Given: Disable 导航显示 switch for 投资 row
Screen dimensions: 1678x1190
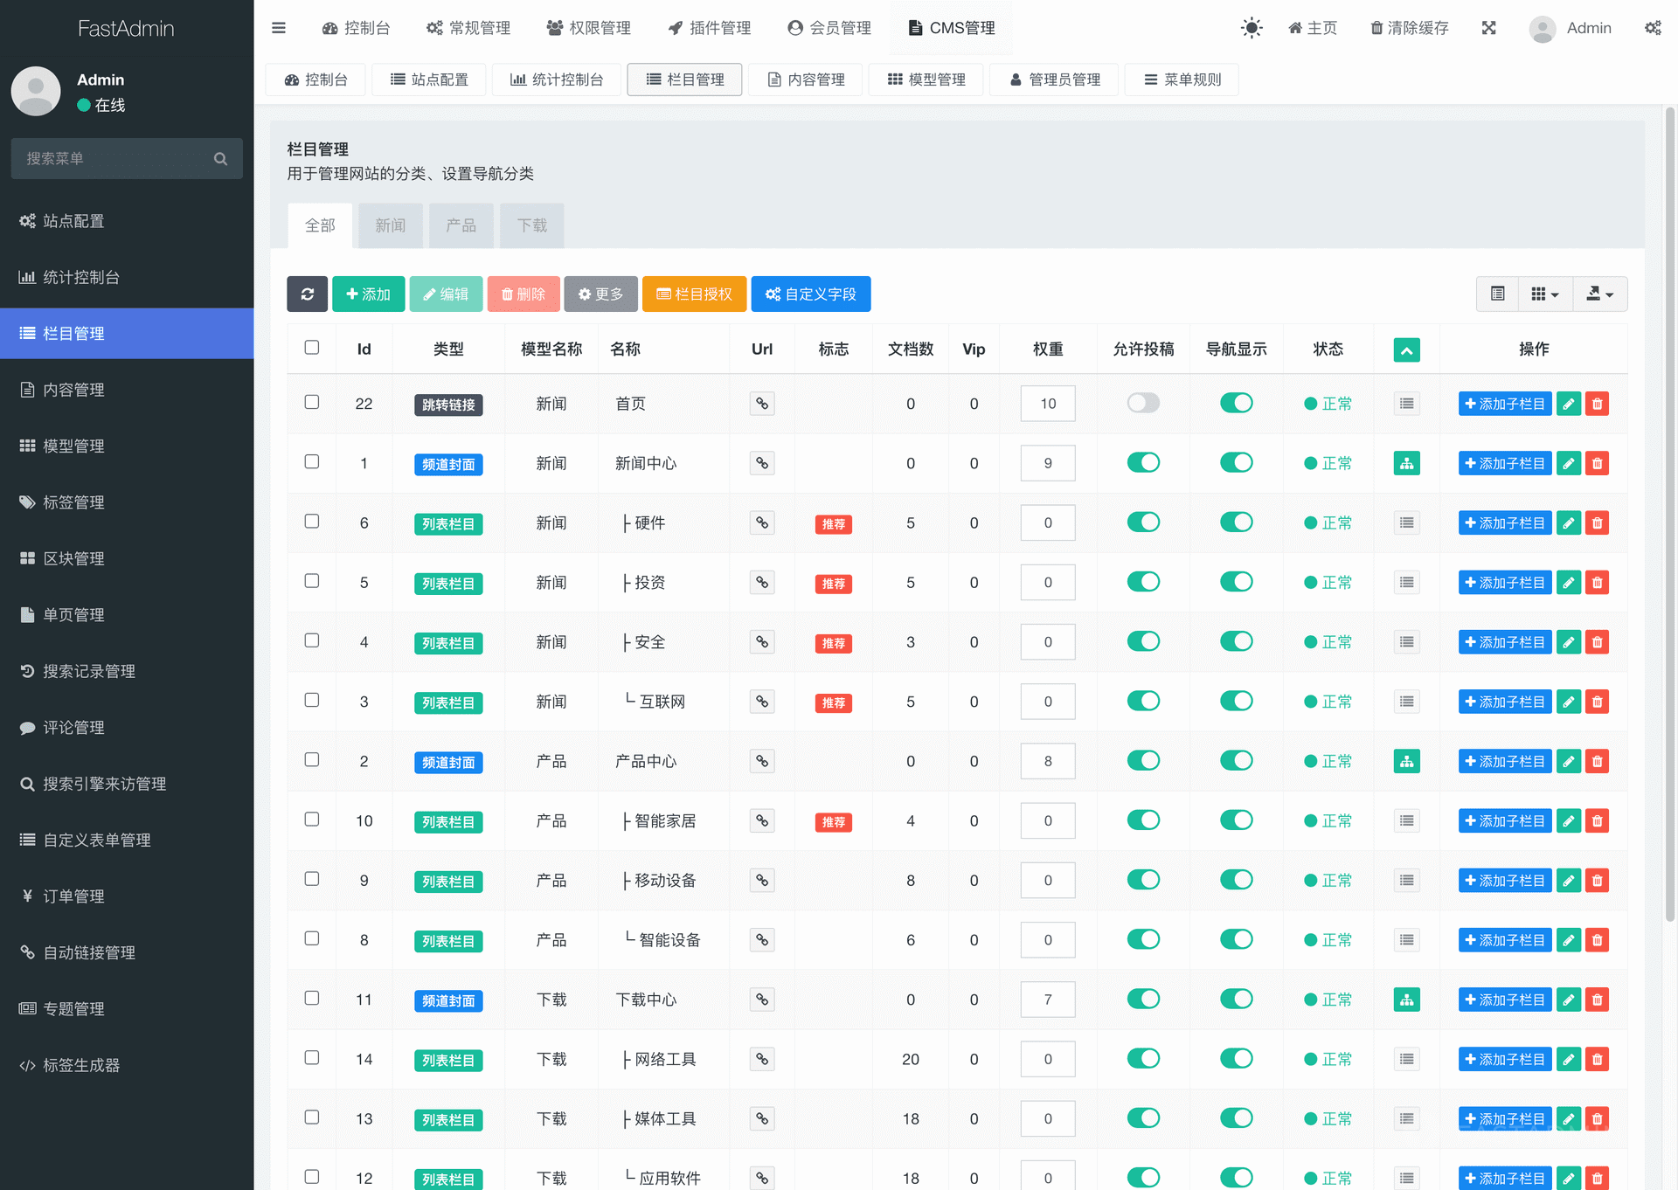Looking at the screenshot, I should (1236, 582).
